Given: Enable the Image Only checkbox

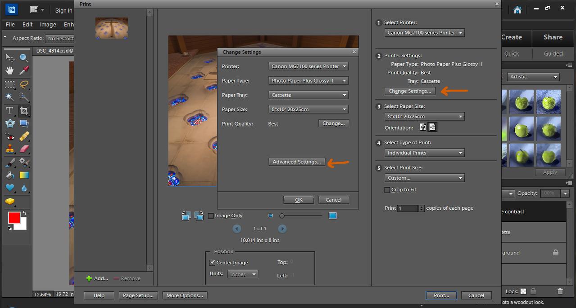Looking at the screenshot, I should (x=211, y=216).
